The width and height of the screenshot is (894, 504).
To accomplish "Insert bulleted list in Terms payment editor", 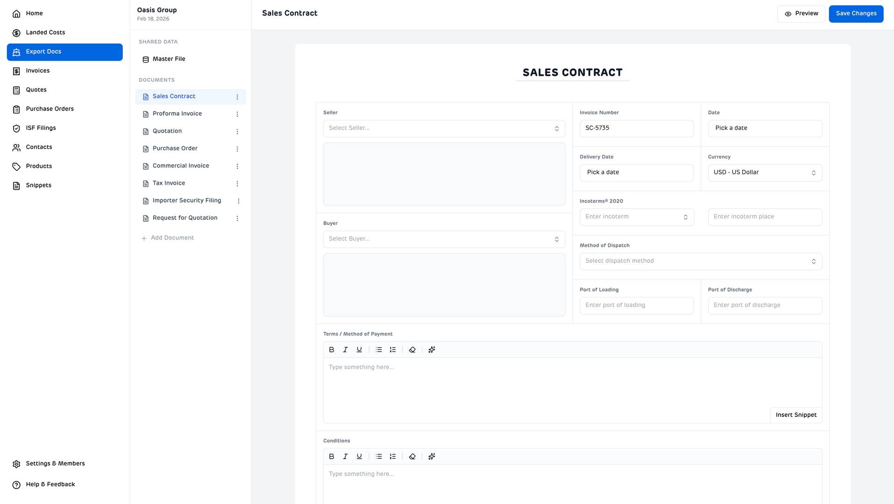I will coord(378,350).
